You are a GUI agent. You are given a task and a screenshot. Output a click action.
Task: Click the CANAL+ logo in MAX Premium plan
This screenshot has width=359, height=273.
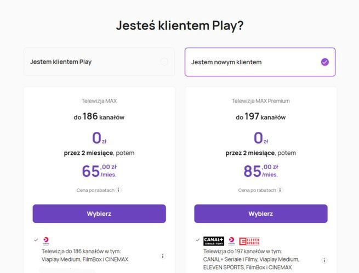pyautogui.click(x=213, y=241)
